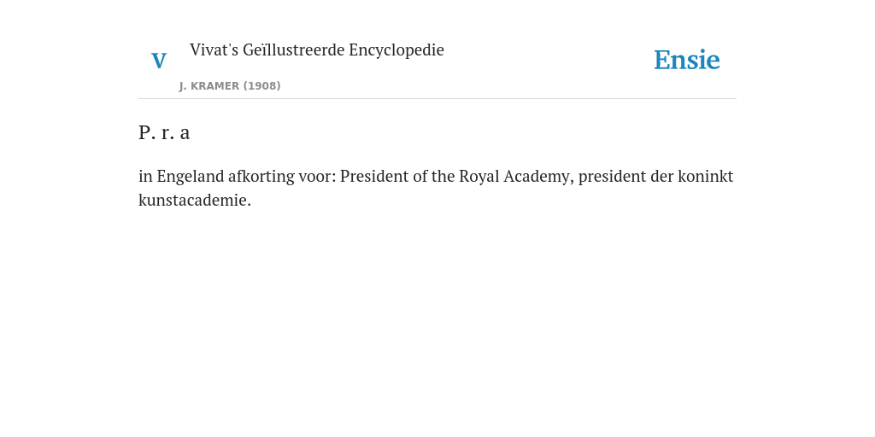The height and width of the screenshot is (437, 875).
Task: Click the horizontal divider under the header
Action: click(x=437, y=99)
